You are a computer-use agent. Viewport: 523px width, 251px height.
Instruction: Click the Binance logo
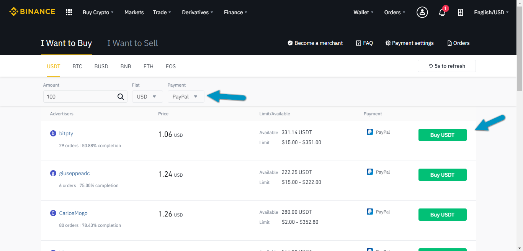(x=32, y=11)
